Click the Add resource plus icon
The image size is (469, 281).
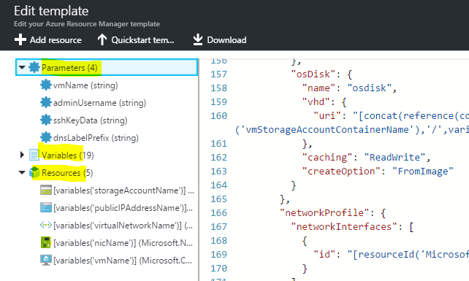(x=20, y=39)
